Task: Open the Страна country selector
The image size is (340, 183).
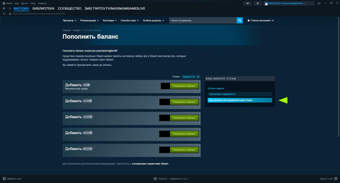Action: coord(191,77)
